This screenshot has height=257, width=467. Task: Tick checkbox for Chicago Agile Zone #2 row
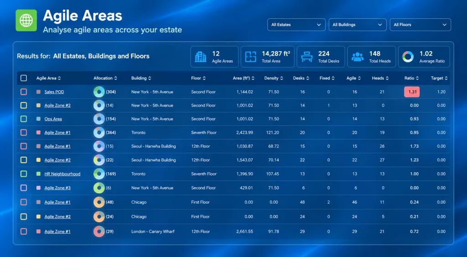point(24,216)
